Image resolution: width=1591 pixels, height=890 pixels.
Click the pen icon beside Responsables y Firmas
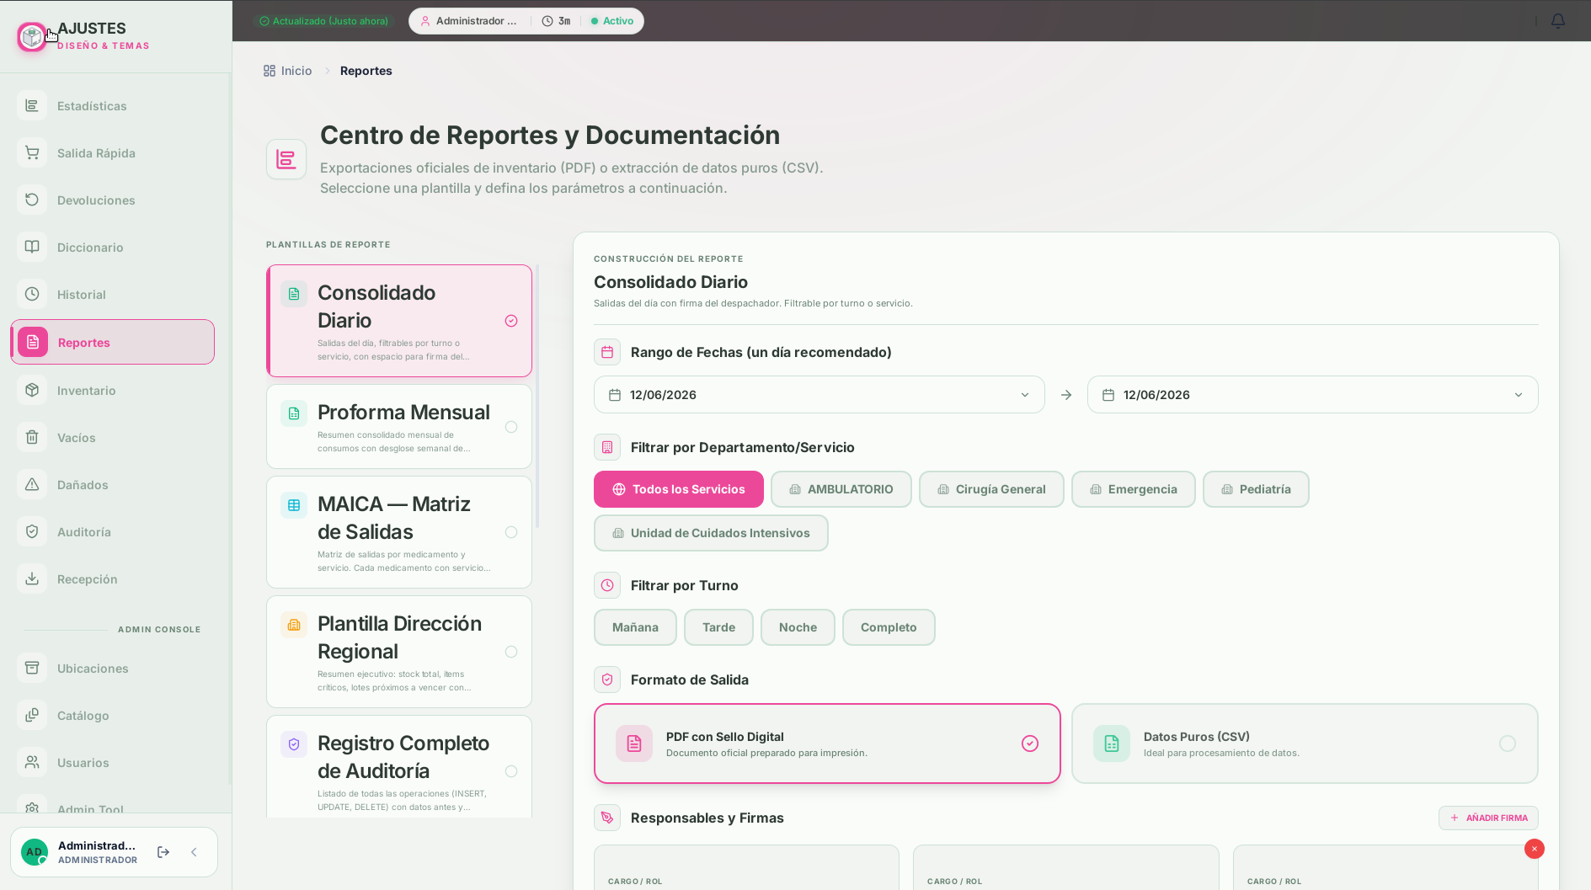coord(607,818)
